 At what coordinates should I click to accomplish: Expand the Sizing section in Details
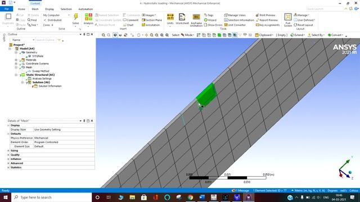point(8,151)
